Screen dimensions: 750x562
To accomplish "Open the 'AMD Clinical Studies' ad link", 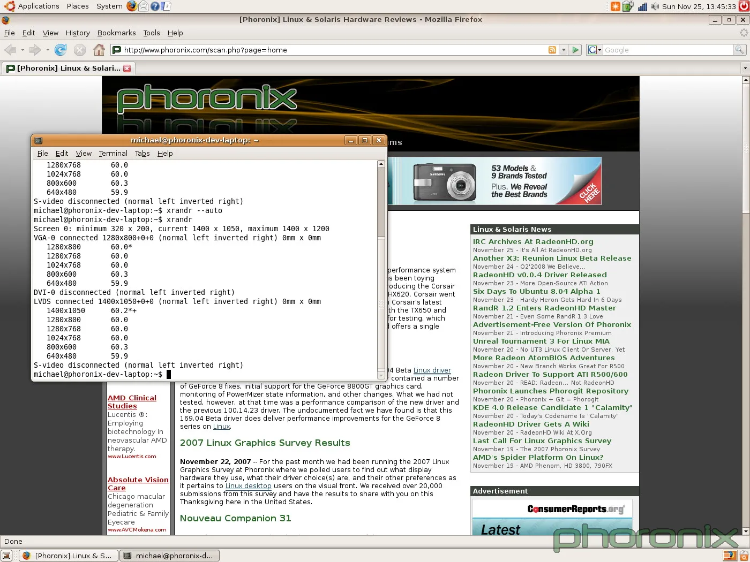I will pos(132,402).
